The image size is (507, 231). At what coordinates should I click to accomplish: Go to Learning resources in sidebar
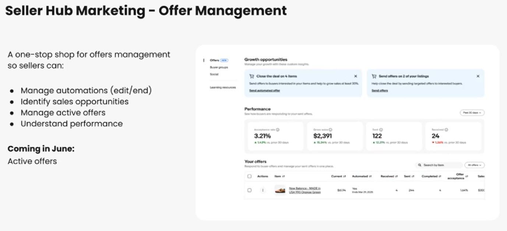tap(223, 88)
